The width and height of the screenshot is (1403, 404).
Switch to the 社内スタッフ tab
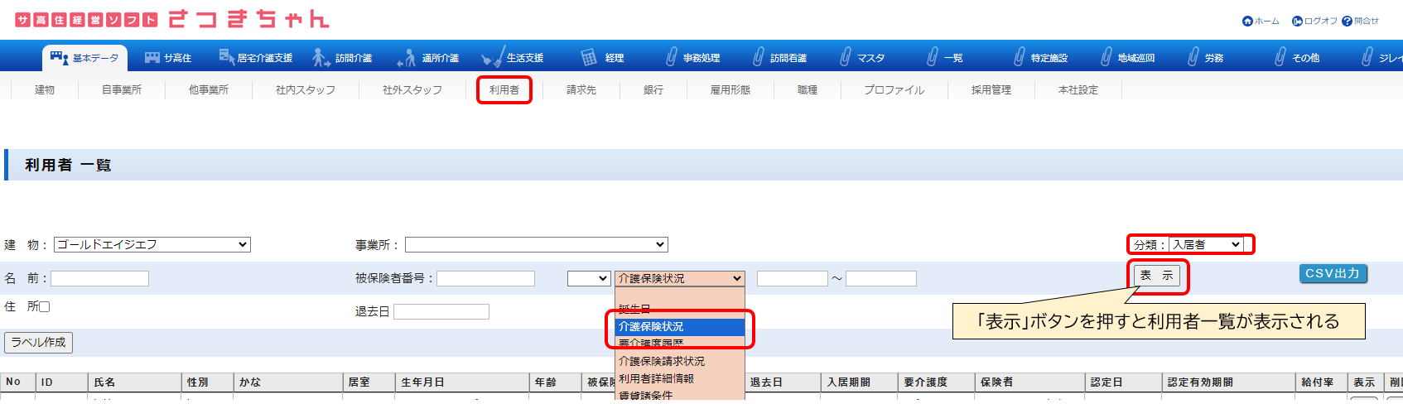(x=306, y=90)
